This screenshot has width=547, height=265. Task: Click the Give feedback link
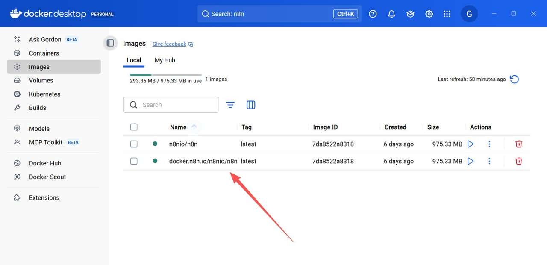click(x=169, y=44)
